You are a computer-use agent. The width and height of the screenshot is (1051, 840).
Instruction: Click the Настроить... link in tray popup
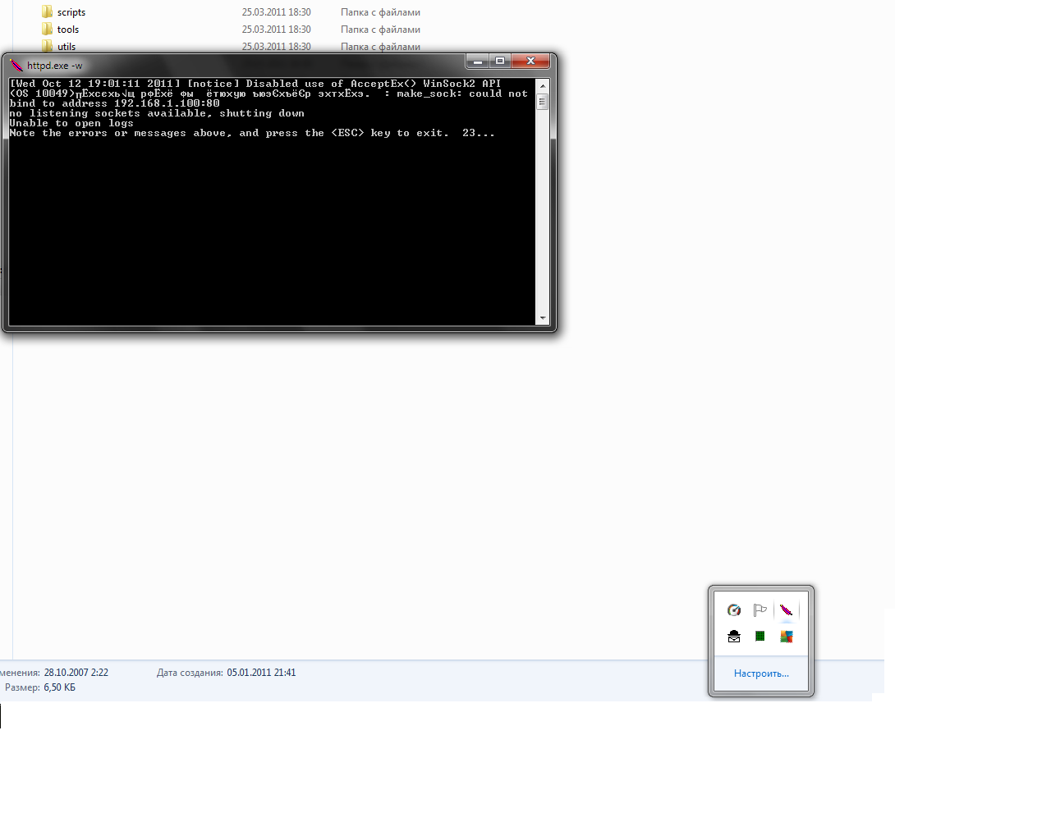(x=761, y=673)
